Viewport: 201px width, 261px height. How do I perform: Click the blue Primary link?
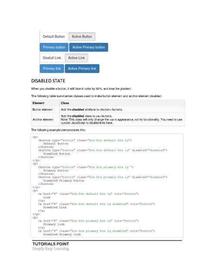[x=52, y=68]
